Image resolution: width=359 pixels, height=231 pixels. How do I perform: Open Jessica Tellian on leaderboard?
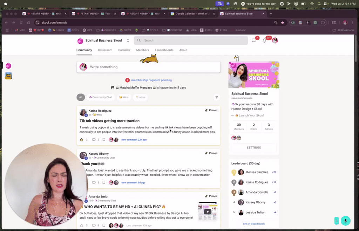pos(255,212)
